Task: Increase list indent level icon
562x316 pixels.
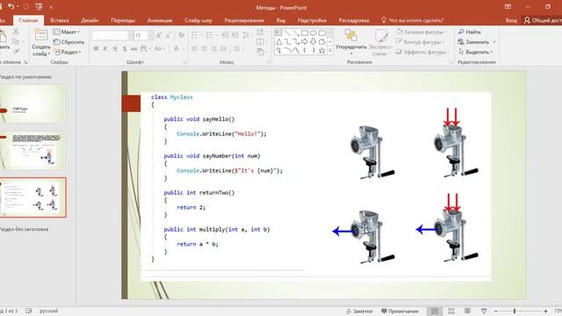Action: click(x=234, y=35)
